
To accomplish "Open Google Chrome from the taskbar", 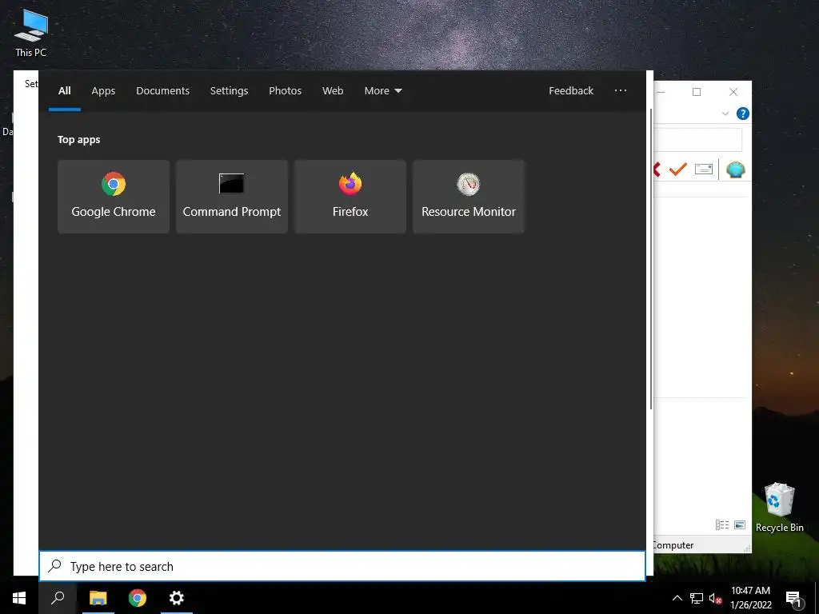I will pos(138,598).
